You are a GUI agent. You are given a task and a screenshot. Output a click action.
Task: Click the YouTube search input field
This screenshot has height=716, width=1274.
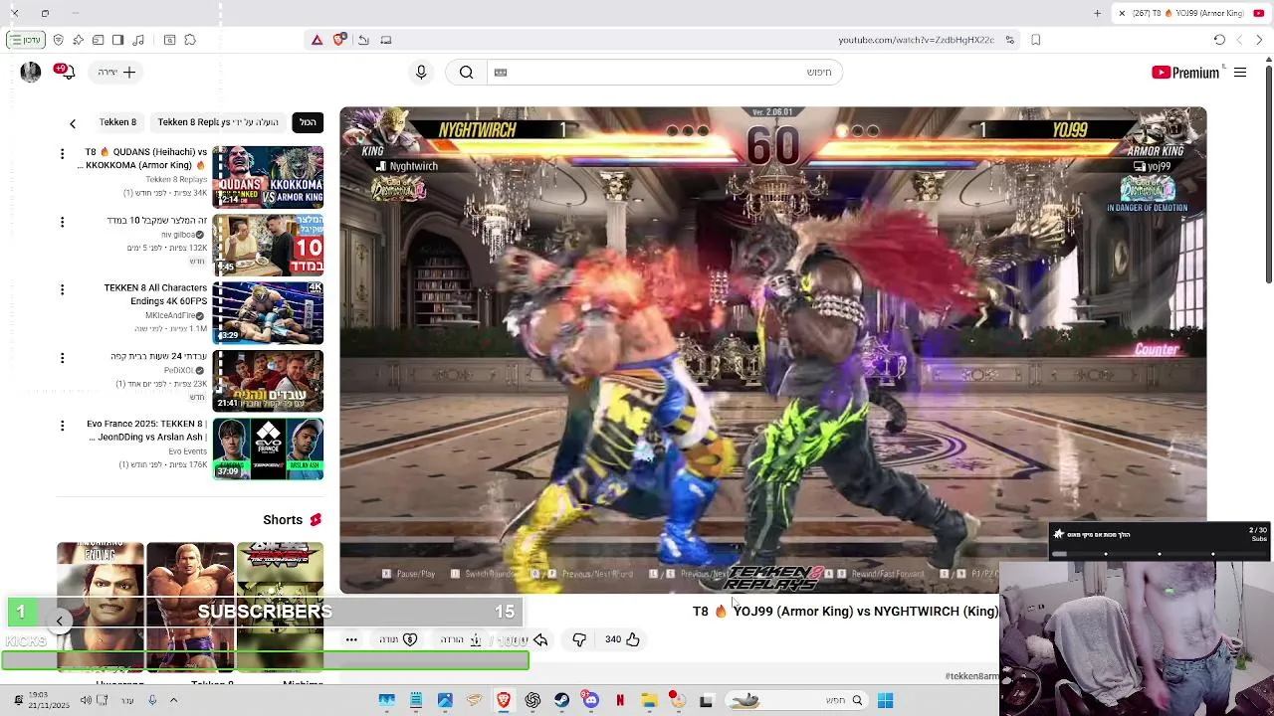click(x=665, y=72)
